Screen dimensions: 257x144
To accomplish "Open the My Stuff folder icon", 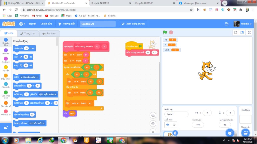I will [x=227, y=24].
